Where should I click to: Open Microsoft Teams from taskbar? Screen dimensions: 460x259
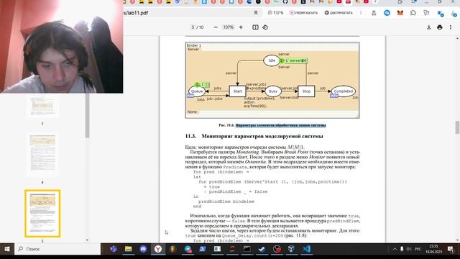114,249
